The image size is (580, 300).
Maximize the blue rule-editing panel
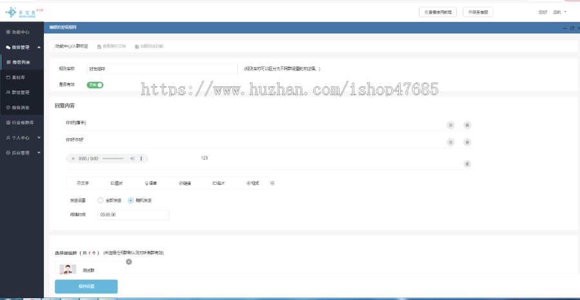click(x=572, y=28)
